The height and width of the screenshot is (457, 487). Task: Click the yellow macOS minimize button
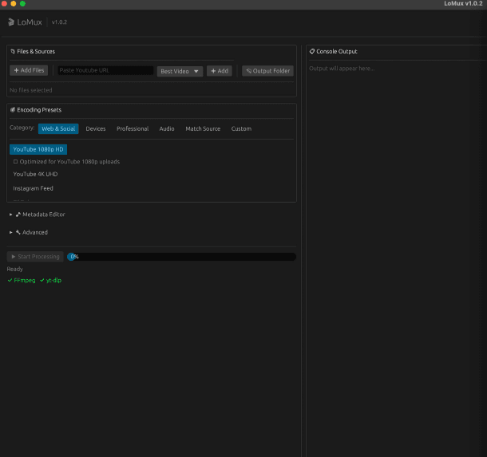click(14, 4)
